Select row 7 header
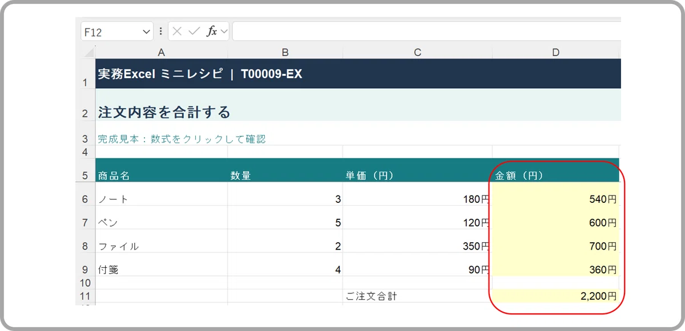 (86, 217)
